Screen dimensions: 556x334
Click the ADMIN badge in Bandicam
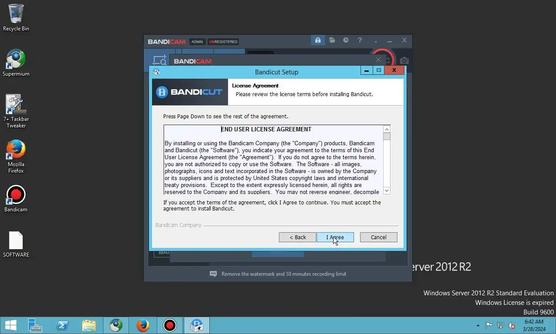click(197, 42)
